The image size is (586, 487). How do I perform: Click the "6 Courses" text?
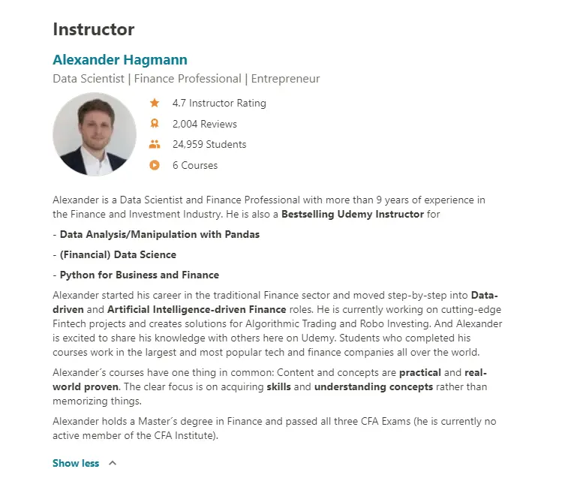coord(195,165)
